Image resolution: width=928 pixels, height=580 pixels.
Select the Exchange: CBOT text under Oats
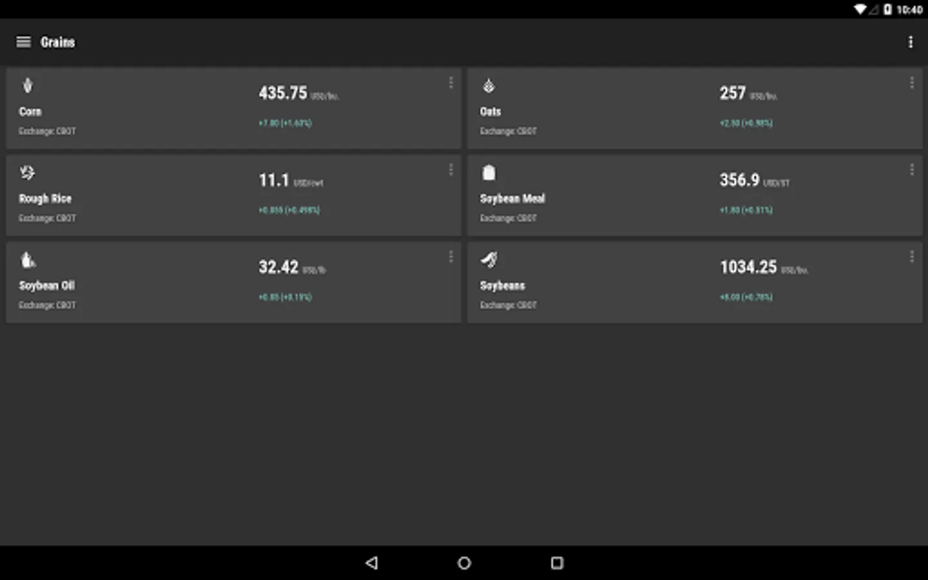click(508, 131)
